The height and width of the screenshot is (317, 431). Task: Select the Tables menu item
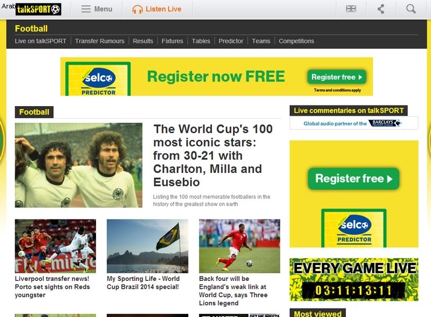point(200,41)
